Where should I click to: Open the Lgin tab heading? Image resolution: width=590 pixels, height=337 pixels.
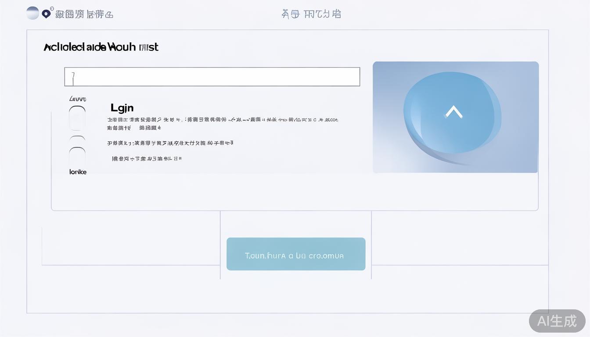122,108
